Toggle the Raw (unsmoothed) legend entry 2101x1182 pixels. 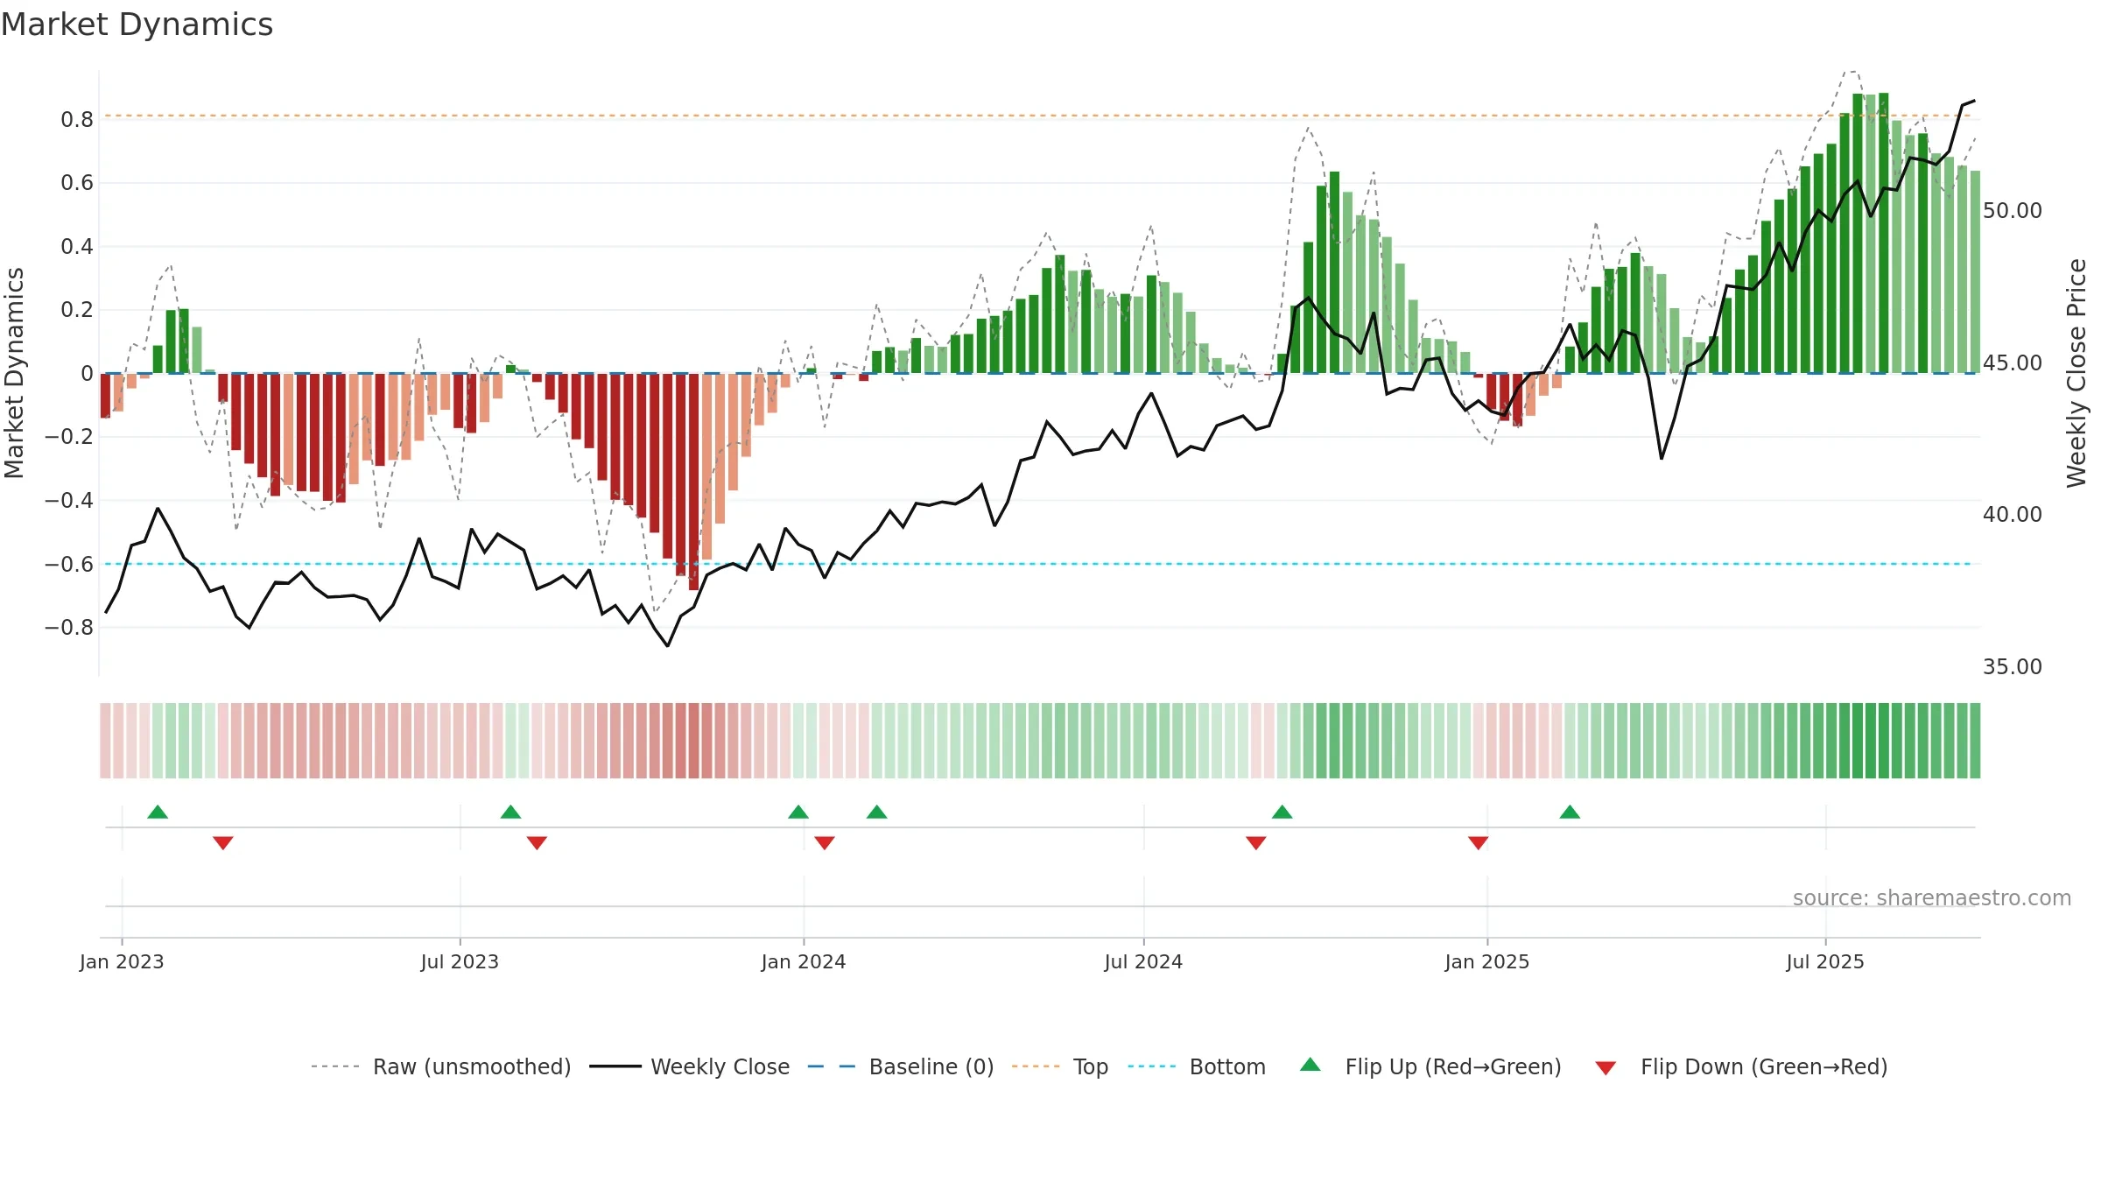(x=440, y=1066)
